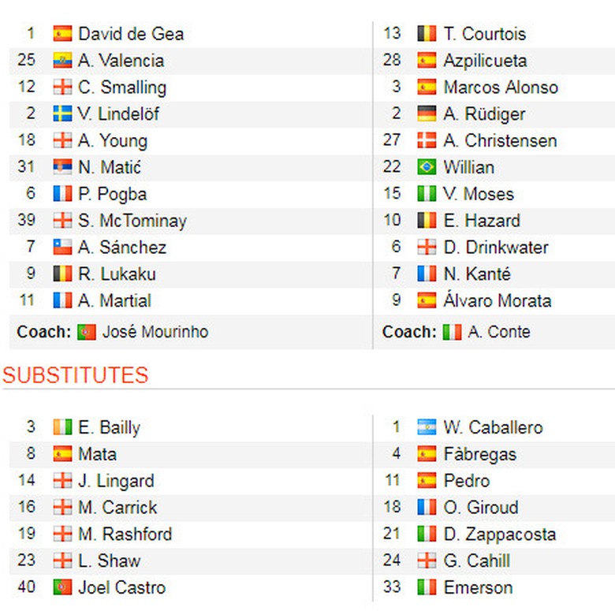Click the Sweden flag beside V. Lindelöf

click(62, 114)
